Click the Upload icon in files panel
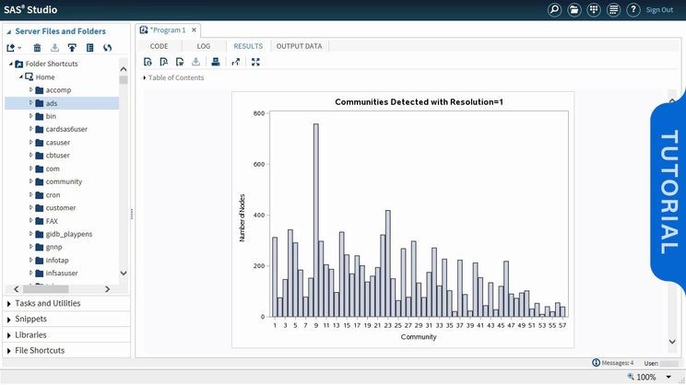686x385 pixels. [x=72, y=48]
